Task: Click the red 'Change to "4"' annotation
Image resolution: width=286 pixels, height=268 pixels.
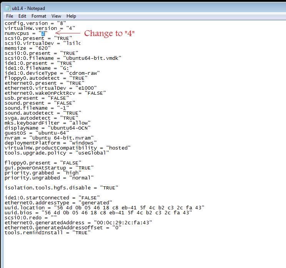Action: [x=109, y=33]
